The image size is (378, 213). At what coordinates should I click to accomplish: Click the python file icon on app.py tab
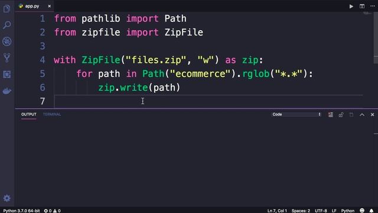coord(21,7)
